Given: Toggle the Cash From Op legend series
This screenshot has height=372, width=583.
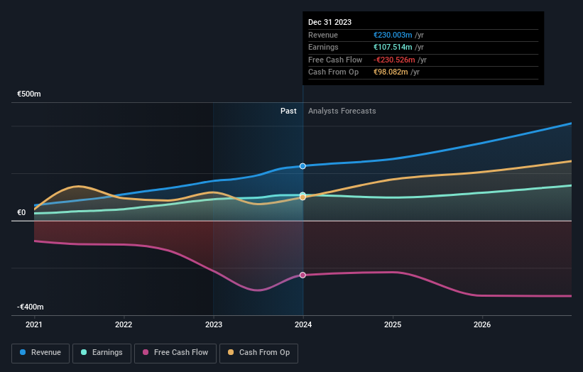Looking at the screenshot, I should pos(258,353).
